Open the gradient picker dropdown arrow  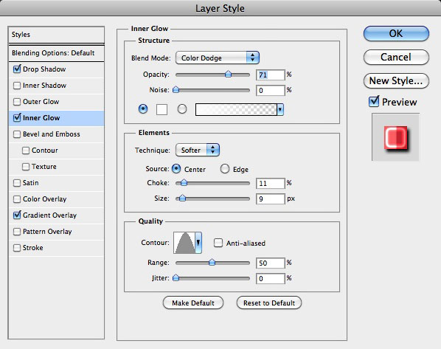coord(280,109)
